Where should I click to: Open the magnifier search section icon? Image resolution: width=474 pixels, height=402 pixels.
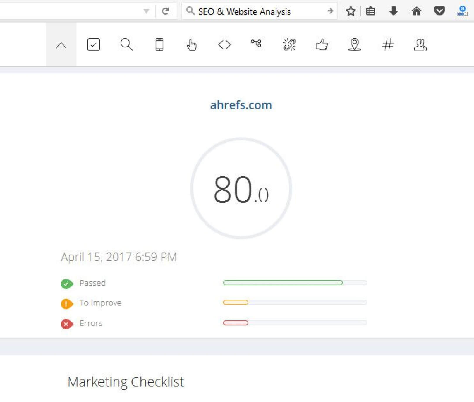(127, 45)
